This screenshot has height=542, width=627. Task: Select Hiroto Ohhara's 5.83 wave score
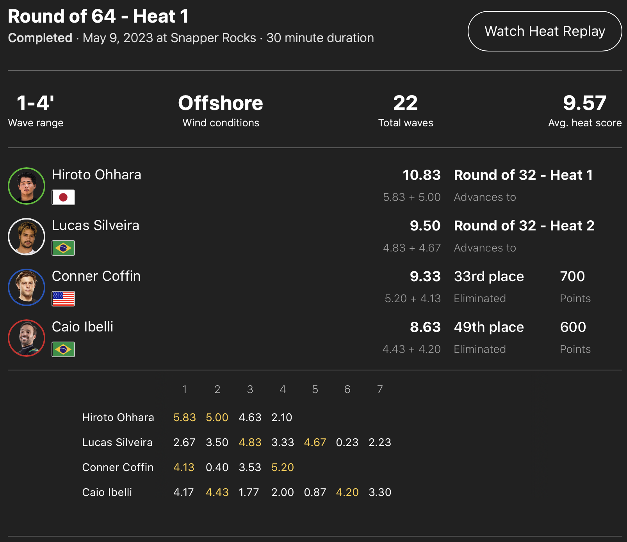[x=185, y=418]
